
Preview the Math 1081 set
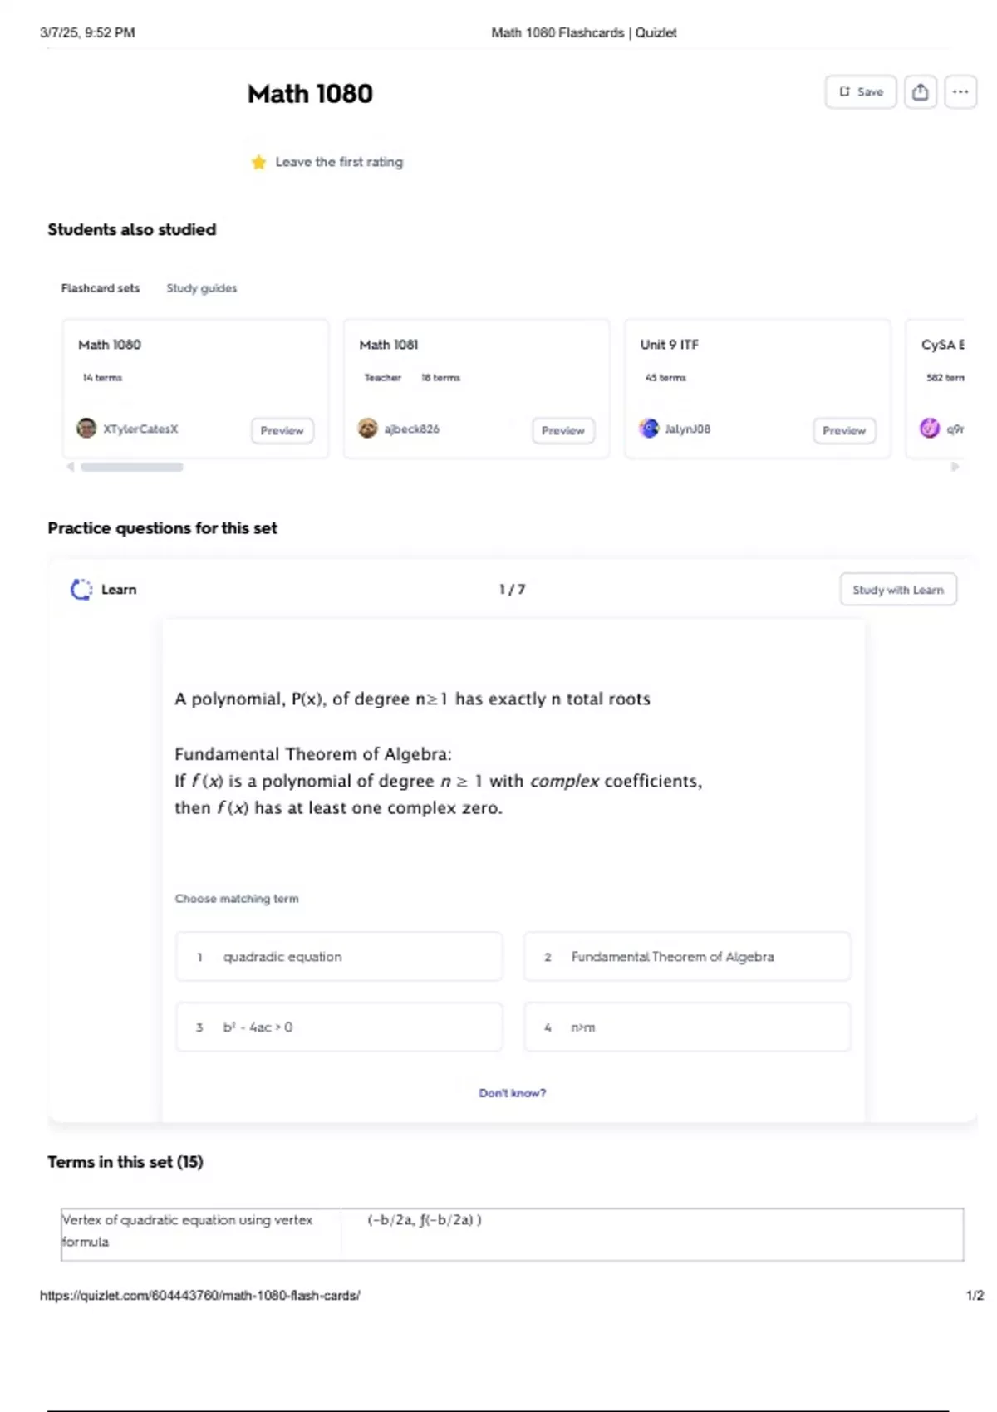(562, 430)
